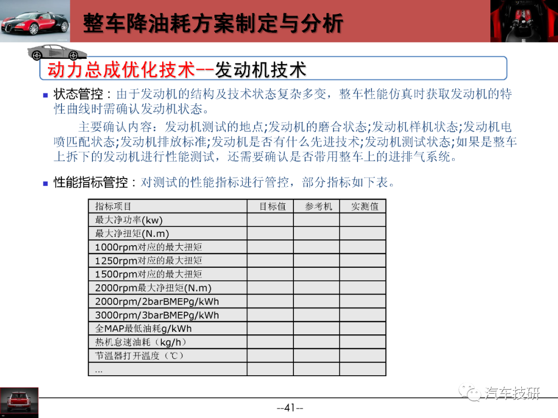The height and width of the screenshot is (418, 558).
Task: Click the gray sports car silhouette icon
Action: tap(57, 52)
